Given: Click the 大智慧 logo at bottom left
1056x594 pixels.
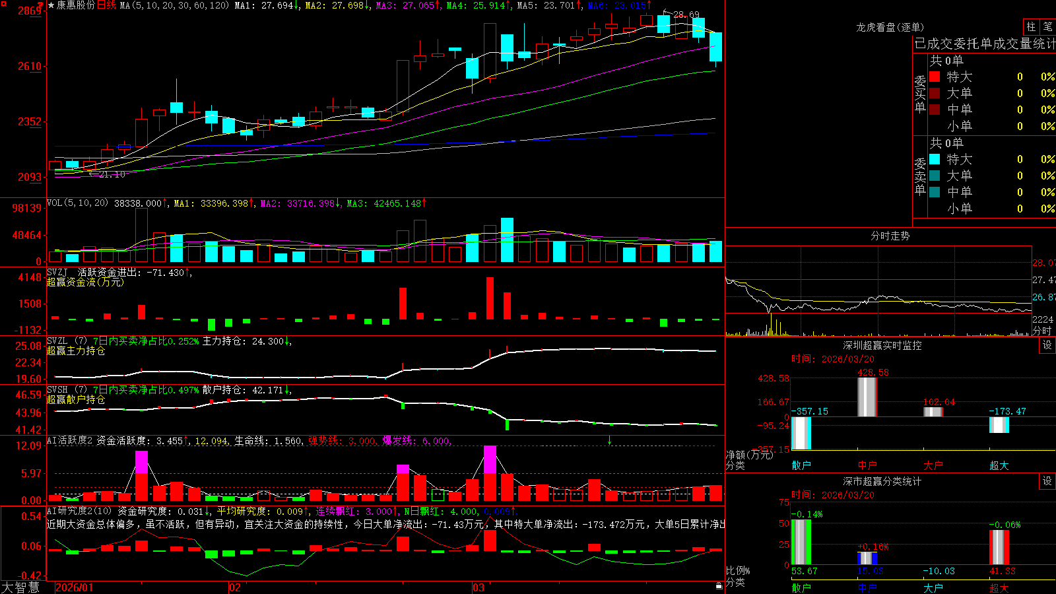Looking at the screenshot, I should [20, 587].
